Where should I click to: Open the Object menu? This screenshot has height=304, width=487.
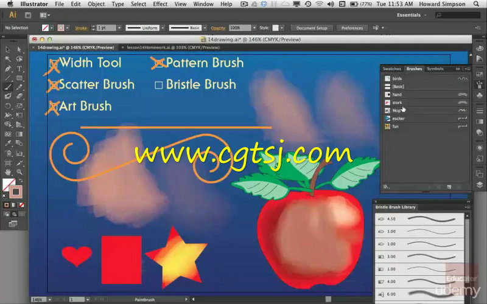(96, 4)
